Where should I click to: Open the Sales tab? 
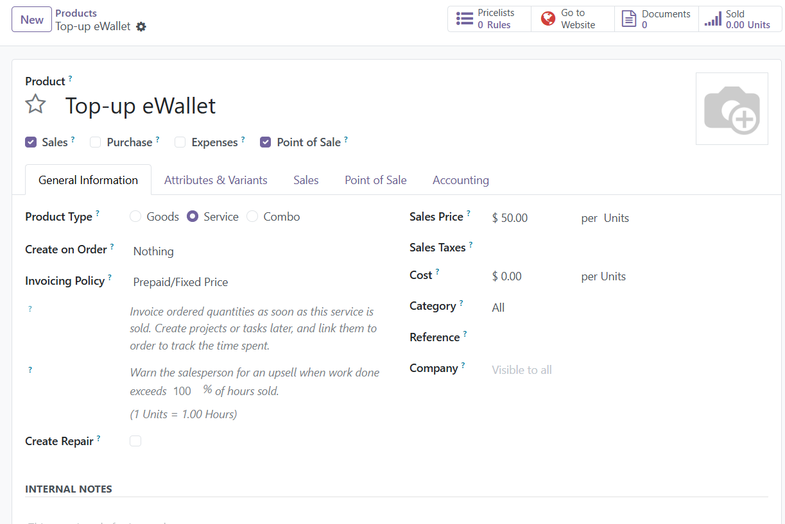coord(306,180)
